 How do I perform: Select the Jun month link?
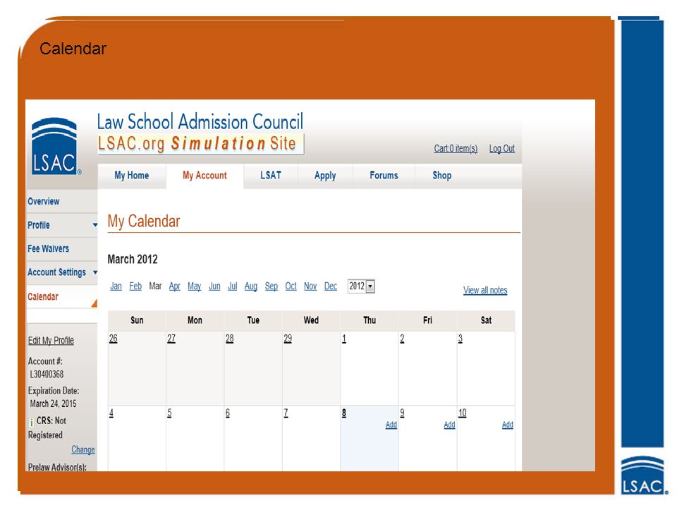pyautogui.click(x=214, y=286)
